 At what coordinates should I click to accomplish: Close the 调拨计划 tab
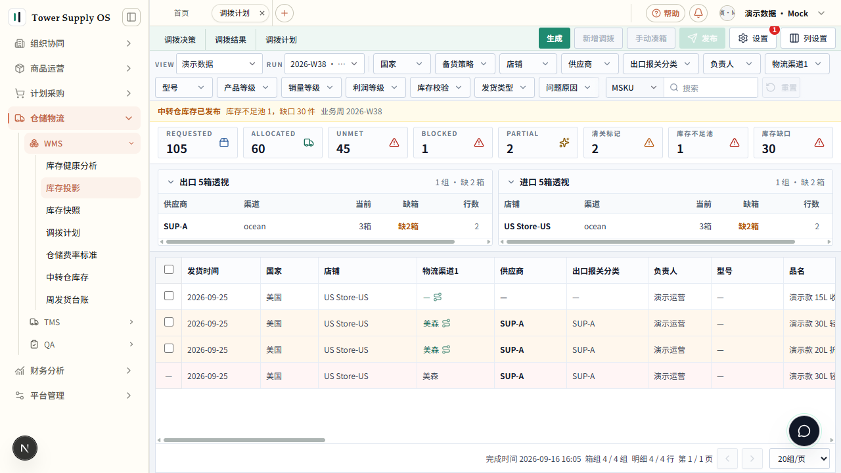[262, 13]
